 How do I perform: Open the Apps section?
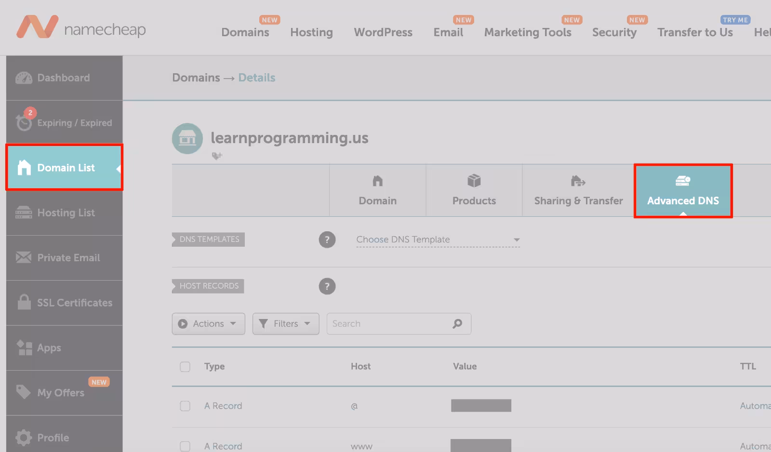click(x=49, y=348)
